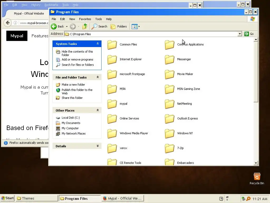The width and height of the screenshot is (270, 203).
Task: Expand the address bar dropdown
Action: [240, 34]
